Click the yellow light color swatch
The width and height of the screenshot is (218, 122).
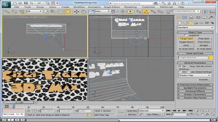click(x=211, y=58)
